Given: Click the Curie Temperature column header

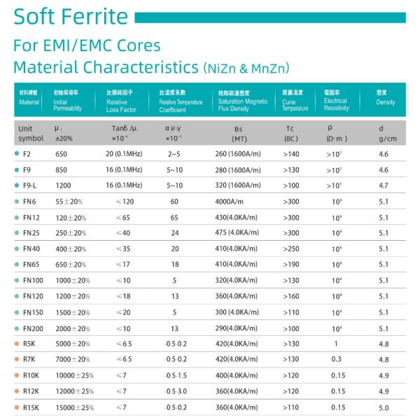Looking at the screenshot, I should click(295, 101).
